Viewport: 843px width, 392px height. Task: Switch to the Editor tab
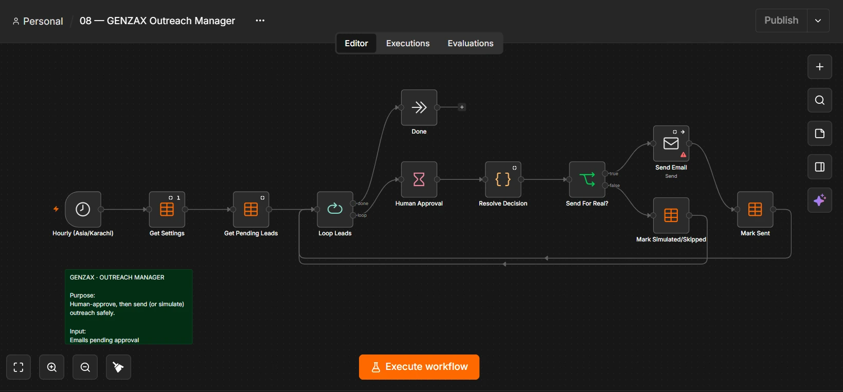356,44
